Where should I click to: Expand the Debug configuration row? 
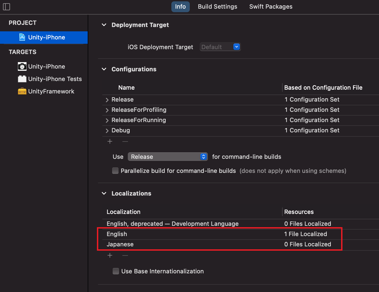point(107,130)
